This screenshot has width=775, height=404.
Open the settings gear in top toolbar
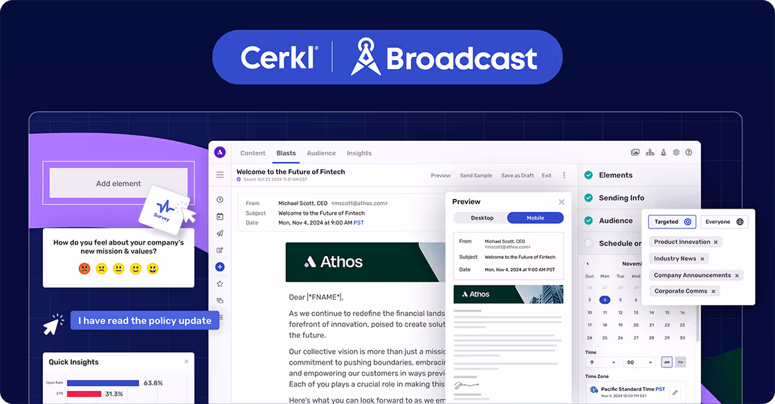tap(675, 152)
